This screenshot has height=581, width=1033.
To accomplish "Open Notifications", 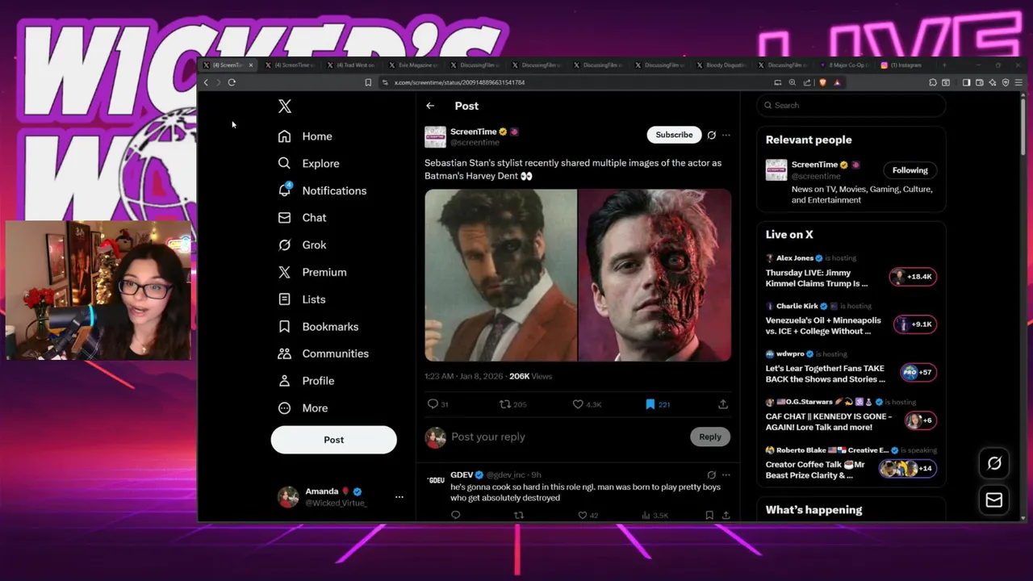I will (x=322, y=190).
